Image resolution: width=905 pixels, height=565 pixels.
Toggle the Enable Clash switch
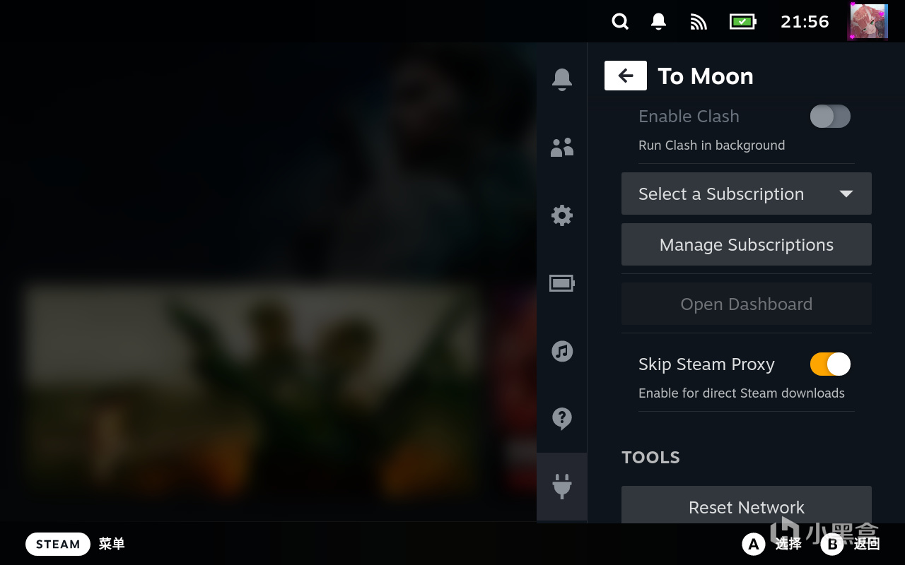(829, 117)
